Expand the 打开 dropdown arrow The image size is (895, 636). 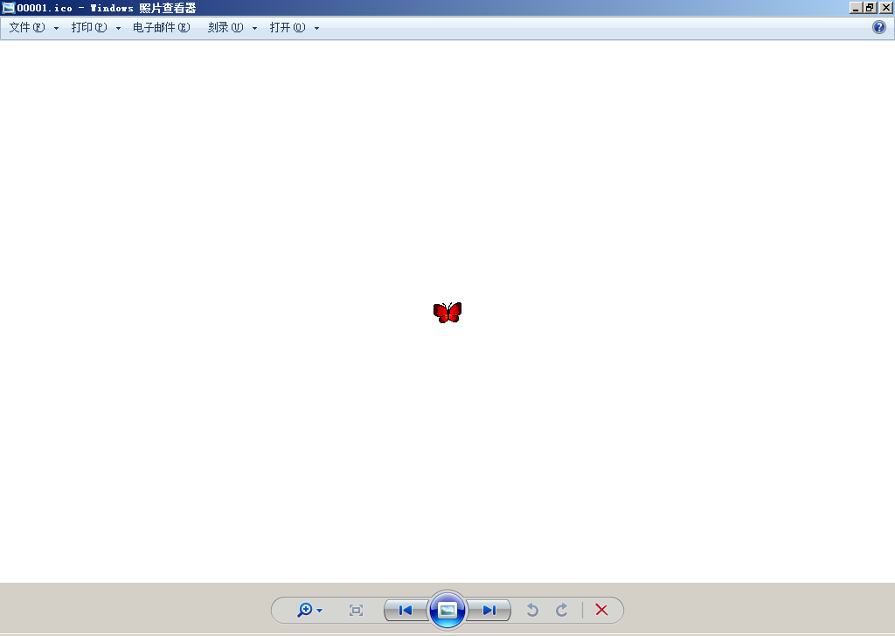[316, 28]
